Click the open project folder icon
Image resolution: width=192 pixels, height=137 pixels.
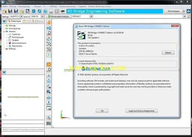coord(4,11)
